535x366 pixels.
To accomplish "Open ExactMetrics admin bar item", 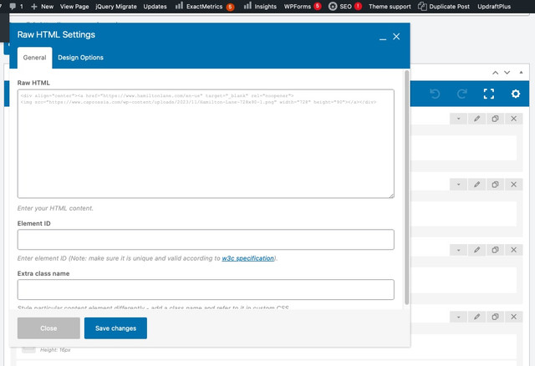I will tap(204, 6).
